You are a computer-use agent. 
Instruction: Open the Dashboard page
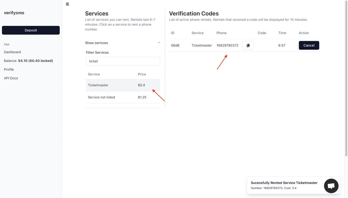coord(12,52)
